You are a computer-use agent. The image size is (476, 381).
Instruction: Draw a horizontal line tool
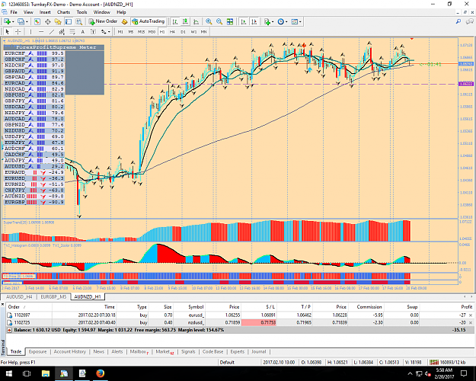(x=41, y=31)
